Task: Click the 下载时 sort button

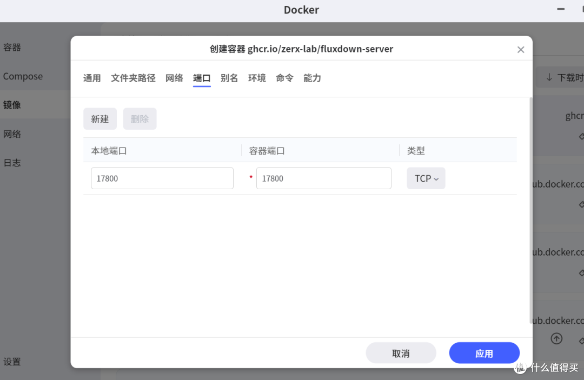Action: 561,77
